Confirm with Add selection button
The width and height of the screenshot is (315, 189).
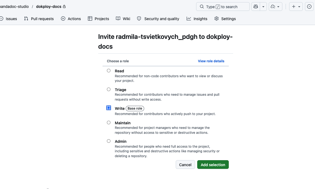click(213, 165)
